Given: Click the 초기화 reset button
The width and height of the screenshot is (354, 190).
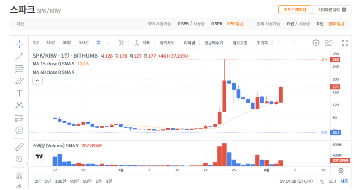Looking at the screenshot, I should point(262,43).
